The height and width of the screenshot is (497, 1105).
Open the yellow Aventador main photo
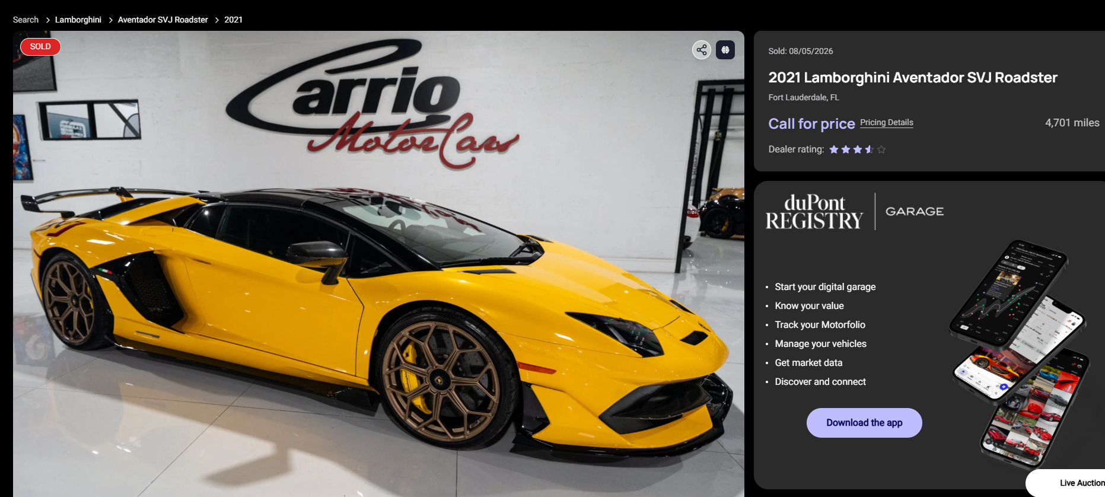(x=378, y=264)
